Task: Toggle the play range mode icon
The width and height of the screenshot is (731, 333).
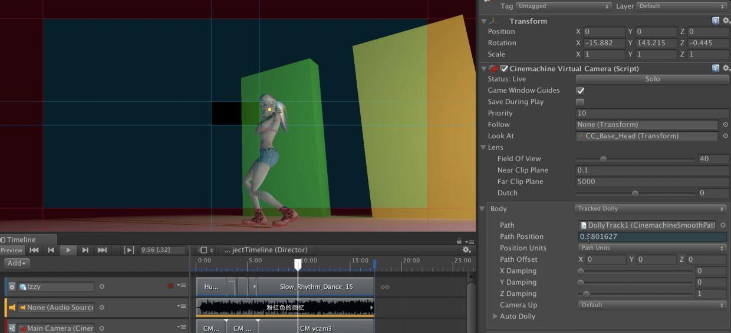Action: click(x=129, y=250)
